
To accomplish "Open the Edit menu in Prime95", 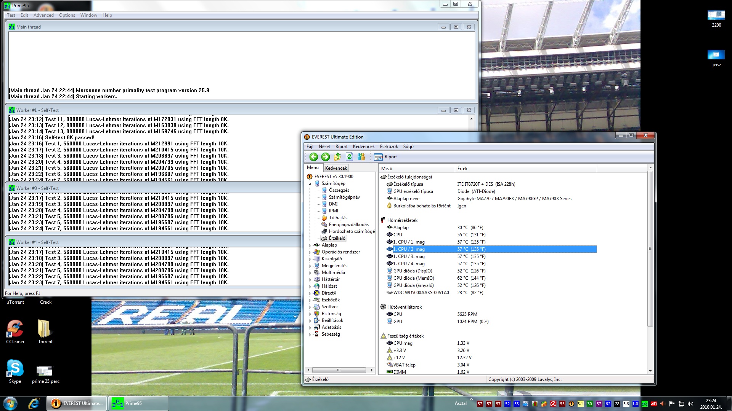I will (x=24, y=15).
